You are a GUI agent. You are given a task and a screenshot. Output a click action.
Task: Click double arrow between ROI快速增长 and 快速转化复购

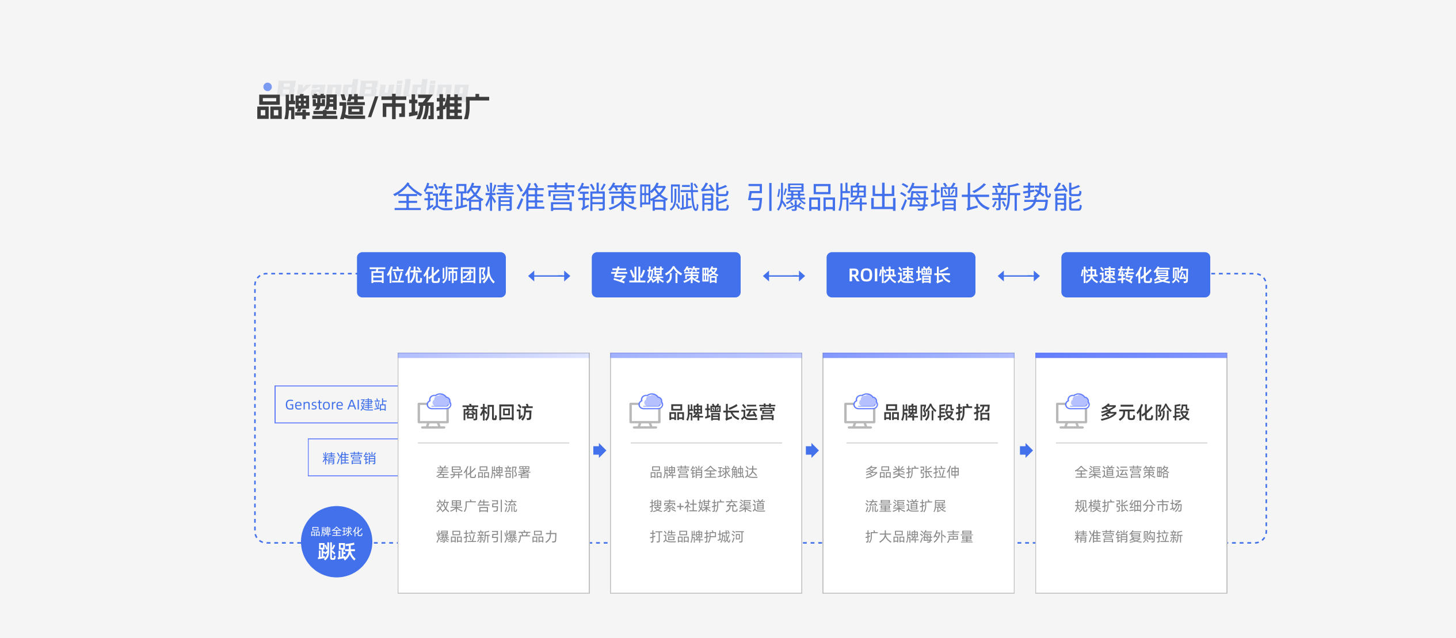point(1019,276)
